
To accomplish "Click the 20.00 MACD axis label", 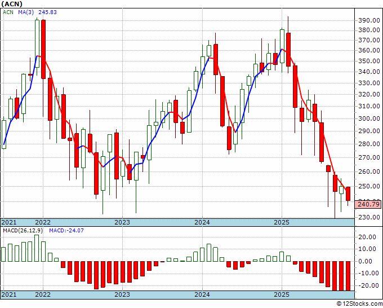I will click(367, 237).
